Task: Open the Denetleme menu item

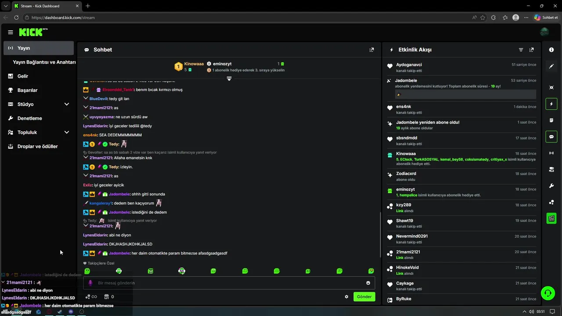Action: tap(39, 118)
